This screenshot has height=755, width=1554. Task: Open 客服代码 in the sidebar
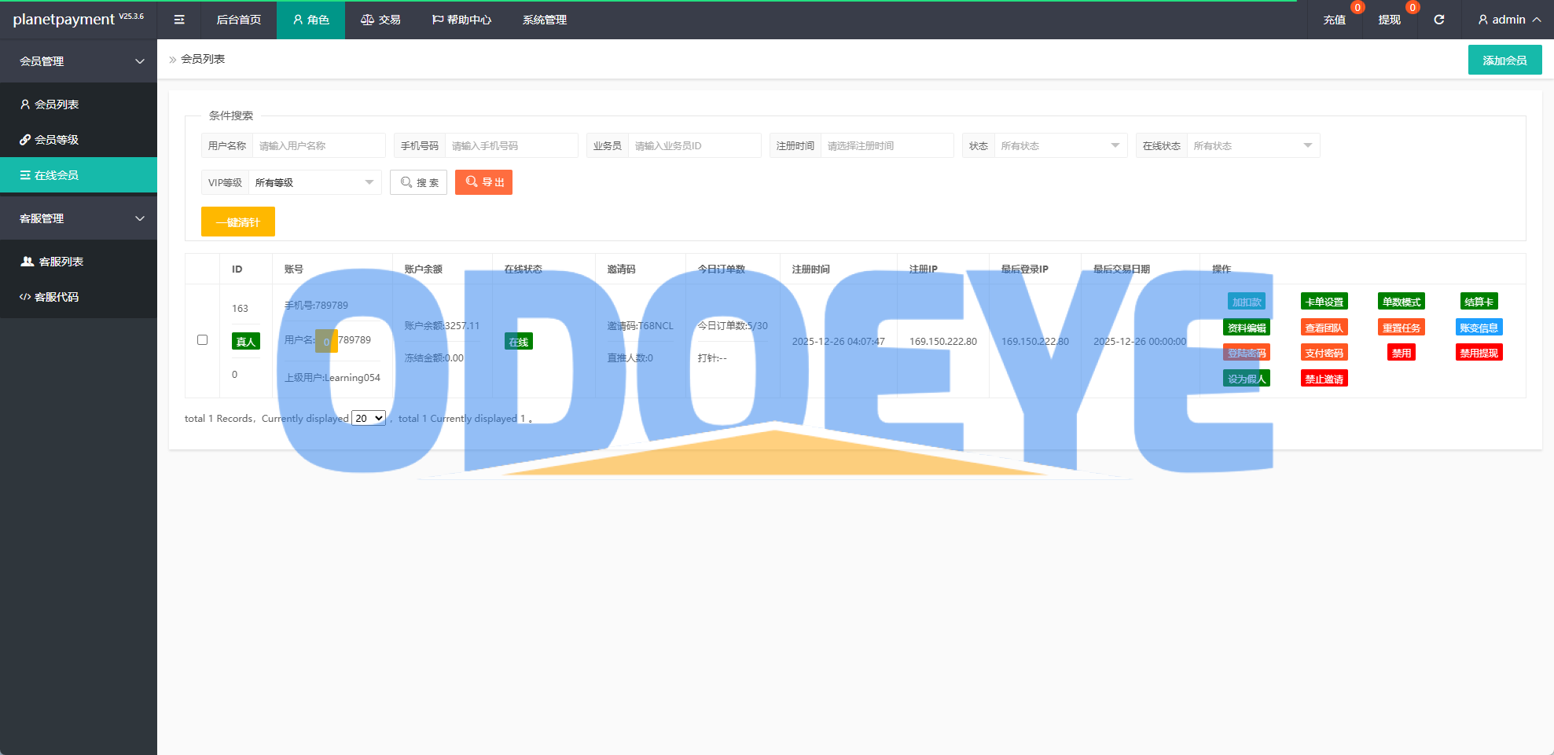click(x=57, y=297)
